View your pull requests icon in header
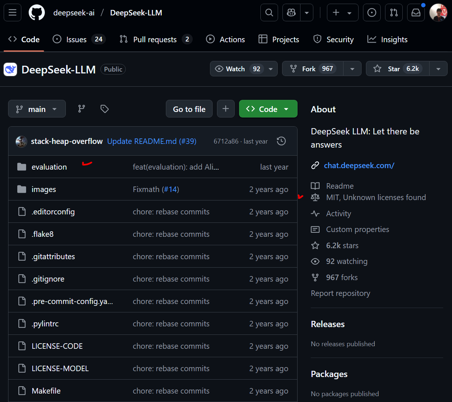452x402 pixels. (x=394, y=12)
